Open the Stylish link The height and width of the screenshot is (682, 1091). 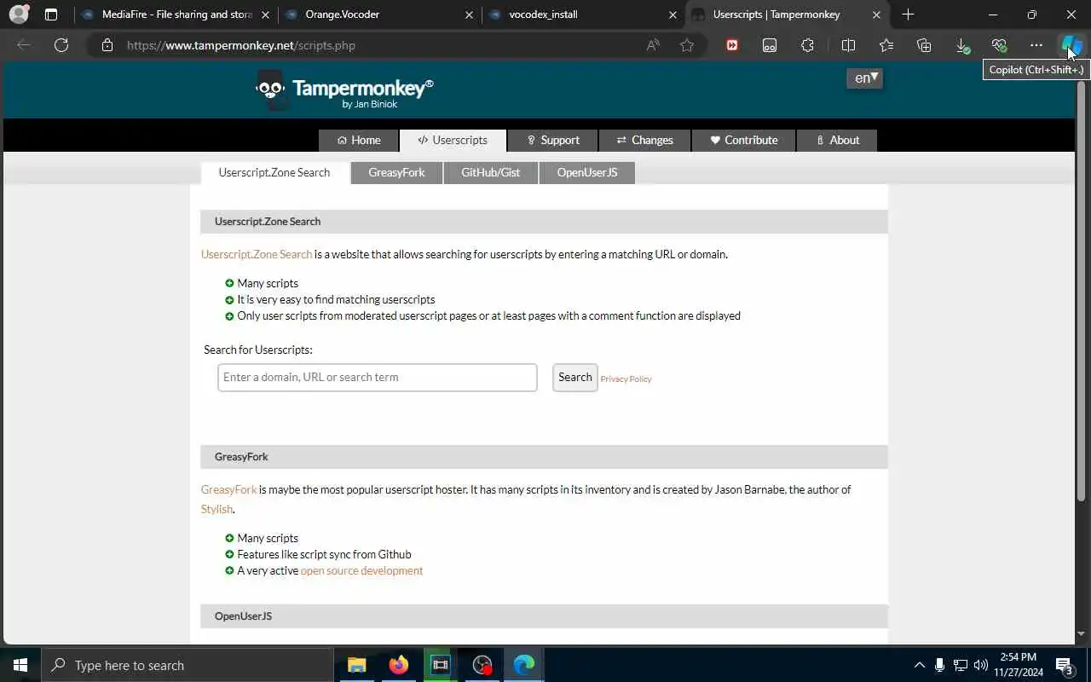[216, 509]
